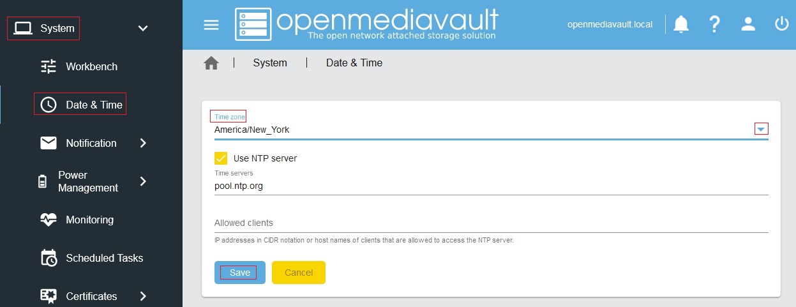
Task: Save the date and time settings
Action: pos(239,273)
